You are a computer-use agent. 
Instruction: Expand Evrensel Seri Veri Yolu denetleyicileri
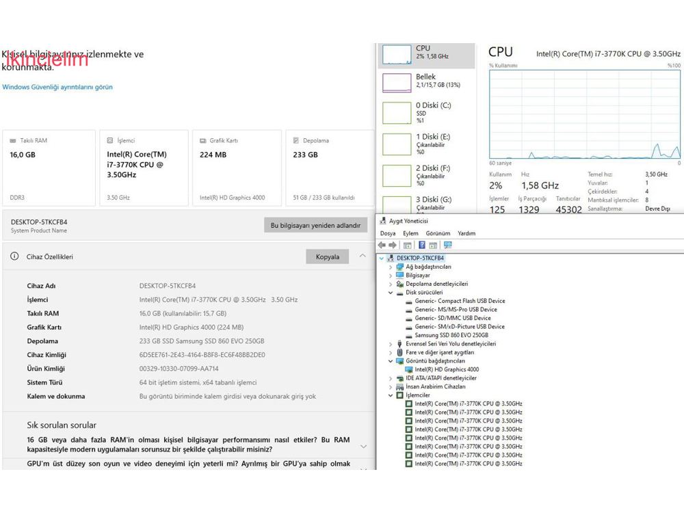click(391, 344)
